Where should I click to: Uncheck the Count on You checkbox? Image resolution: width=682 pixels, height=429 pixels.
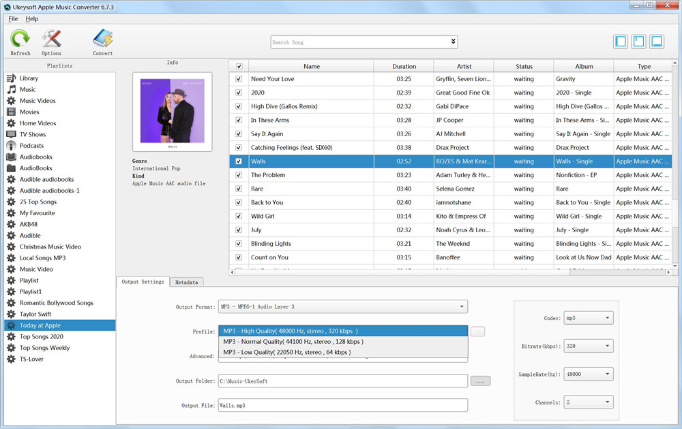click(238, 257)
